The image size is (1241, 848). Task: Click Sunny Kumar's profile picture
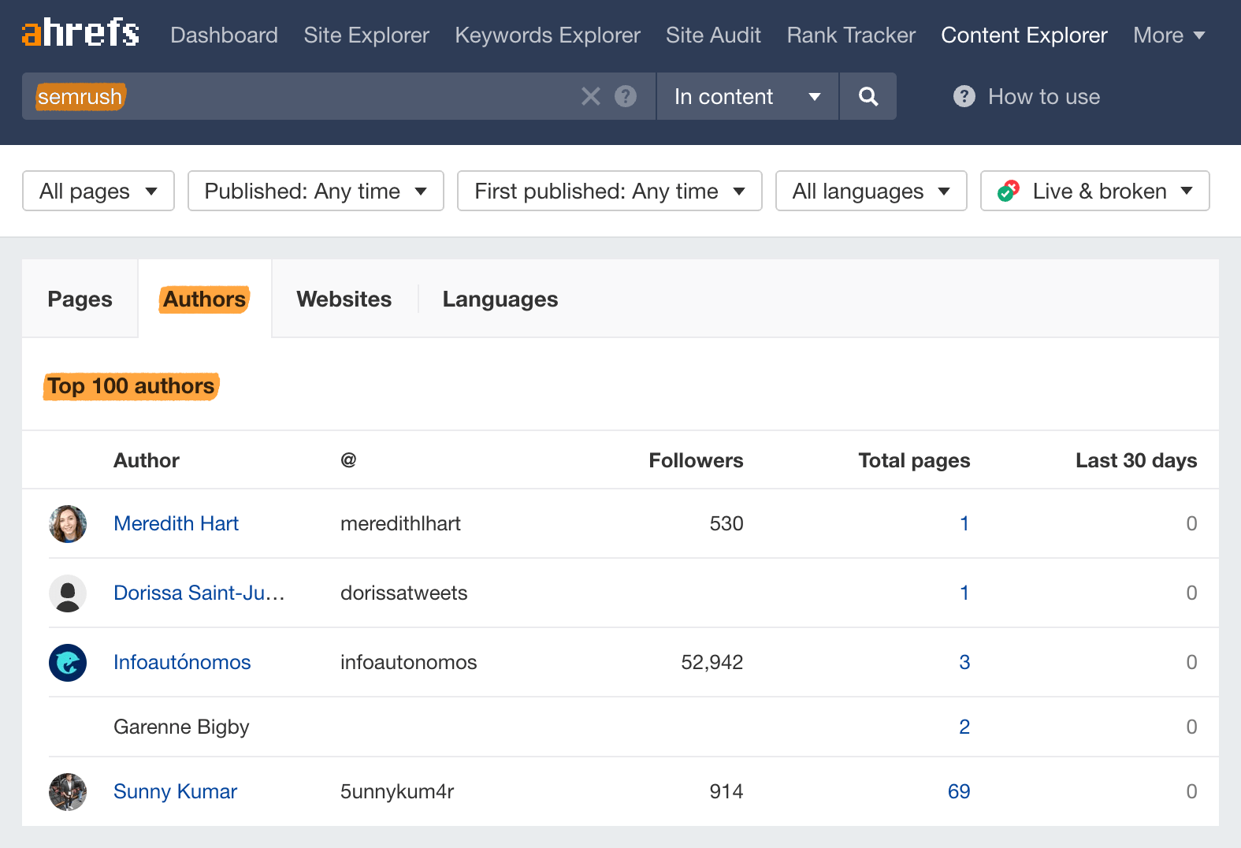click(68, 792)
